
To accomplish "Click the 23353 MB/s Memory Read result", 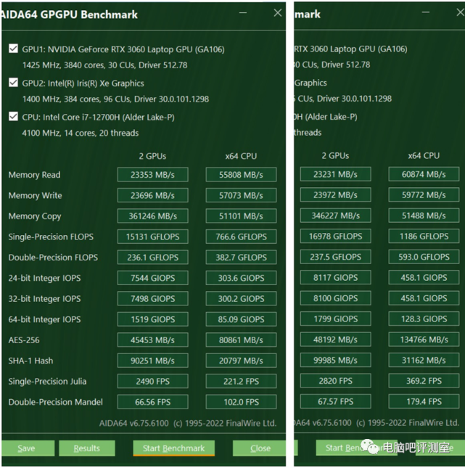I will click(152, 175).
